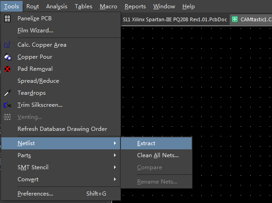Click the red X Pad Removal icon

click(x=7, y=69)
